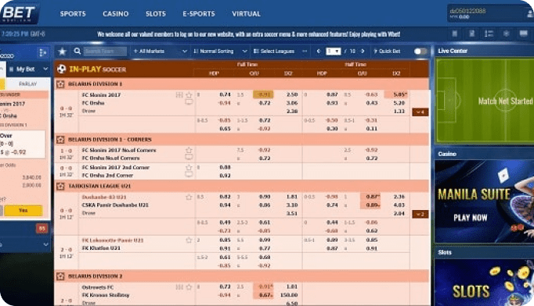Open the SLOTS menu
Viewport: 534px width, 306px height.
coord(156,14)
